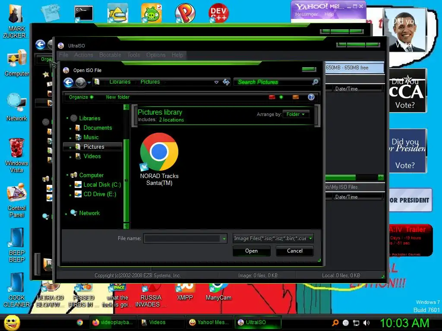Screen dimensions: 442x331
Task: Open the Actions menu in UltraISO
Action: click(x=83, y=55)
